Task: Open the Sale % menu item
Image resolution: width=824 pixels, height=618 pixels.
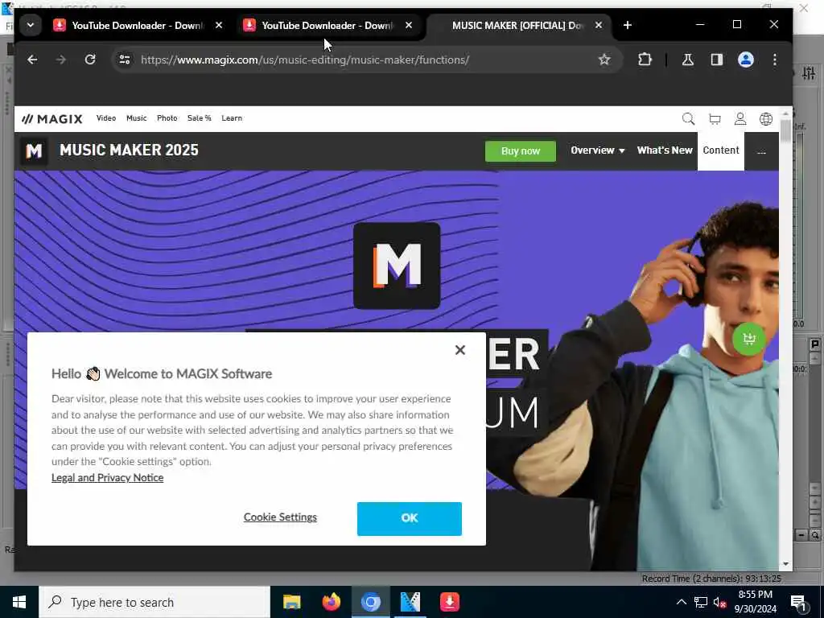Action: click(x=200, y=118)
